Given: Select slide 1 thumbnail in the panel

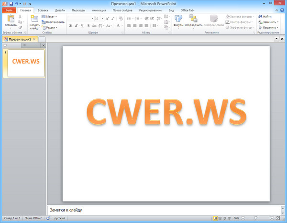Looking at the screenshot, I should click(26, 63).
